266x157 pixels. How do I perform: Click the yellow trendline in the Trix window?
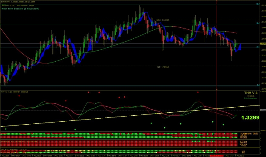tap(130, 116)
